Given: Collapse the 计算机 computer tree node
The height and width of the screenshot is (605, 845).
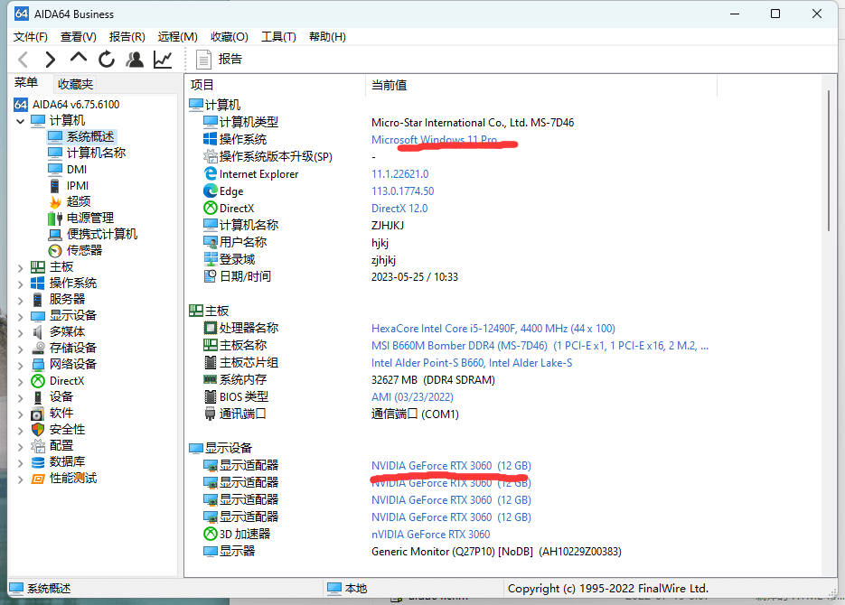Looking at the screenshot, I should pos(21,121).
